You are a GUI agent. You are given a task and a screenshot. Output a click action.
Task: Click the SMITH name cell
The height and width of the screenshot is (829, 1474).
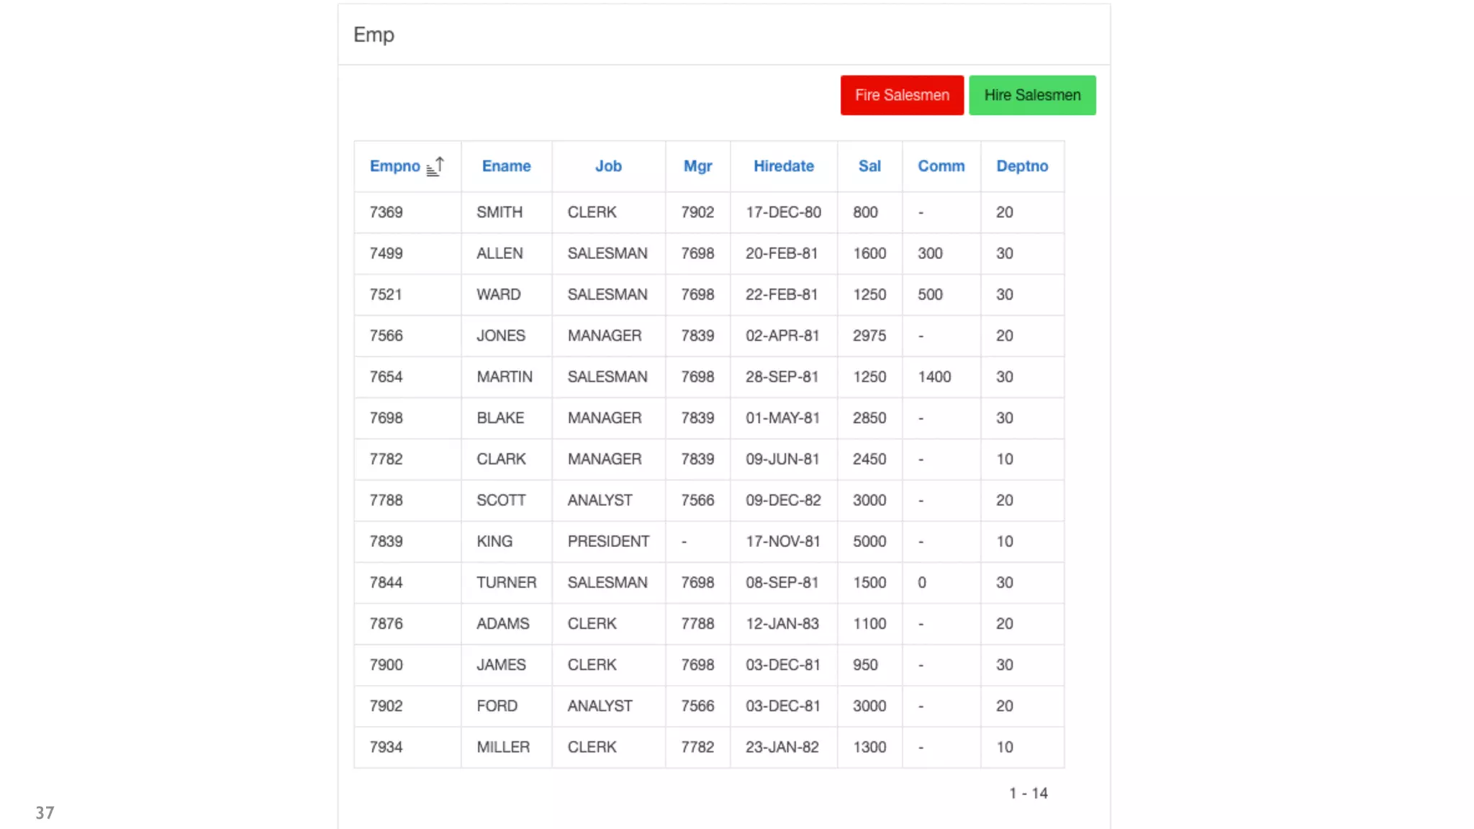tap(499, 212)
